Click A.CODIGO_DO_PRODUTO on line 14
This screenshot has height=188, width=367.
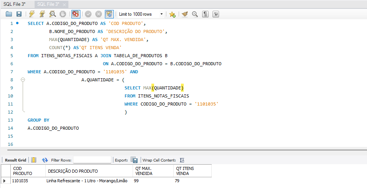pyautogui.click(x=53, y=128)
